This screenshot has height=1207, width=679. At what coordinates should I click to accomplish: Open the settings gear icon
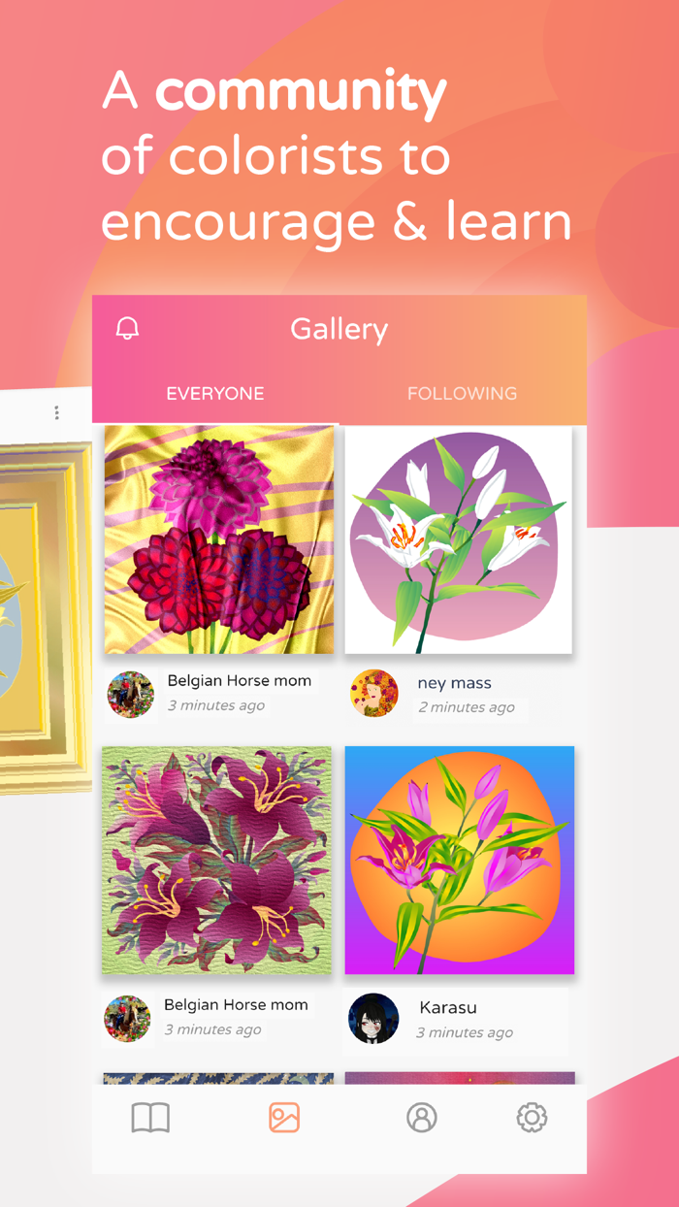(532, 1118)
